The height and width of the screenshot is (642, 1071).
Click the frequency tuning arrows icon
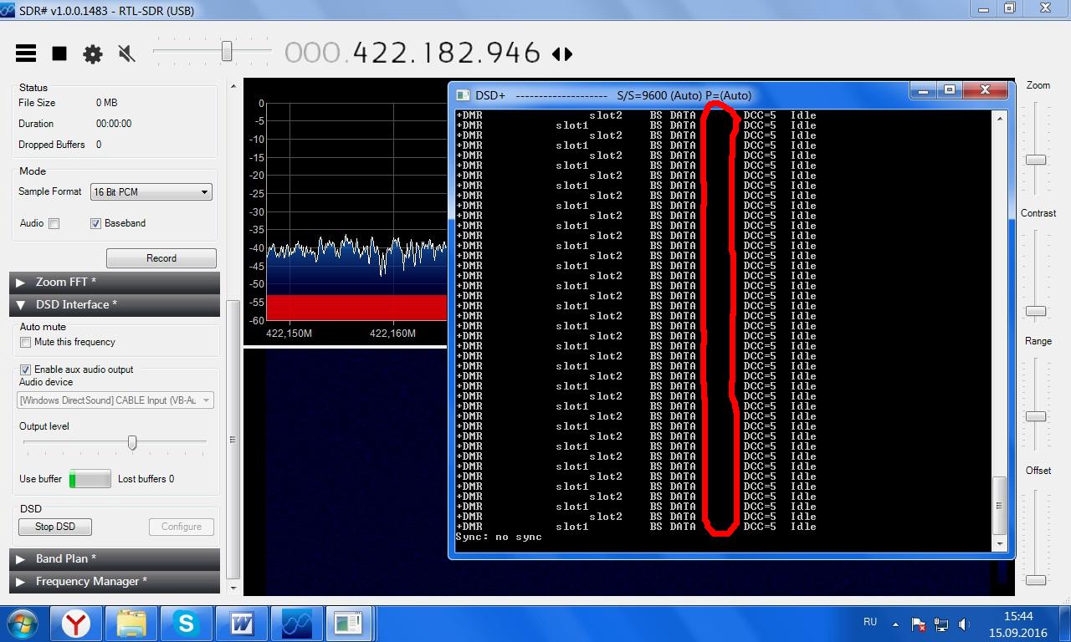click(562, 53)
